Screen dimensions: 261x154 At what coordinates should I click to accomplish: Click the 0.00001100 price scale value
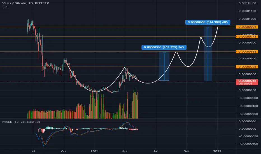point(247,11)
